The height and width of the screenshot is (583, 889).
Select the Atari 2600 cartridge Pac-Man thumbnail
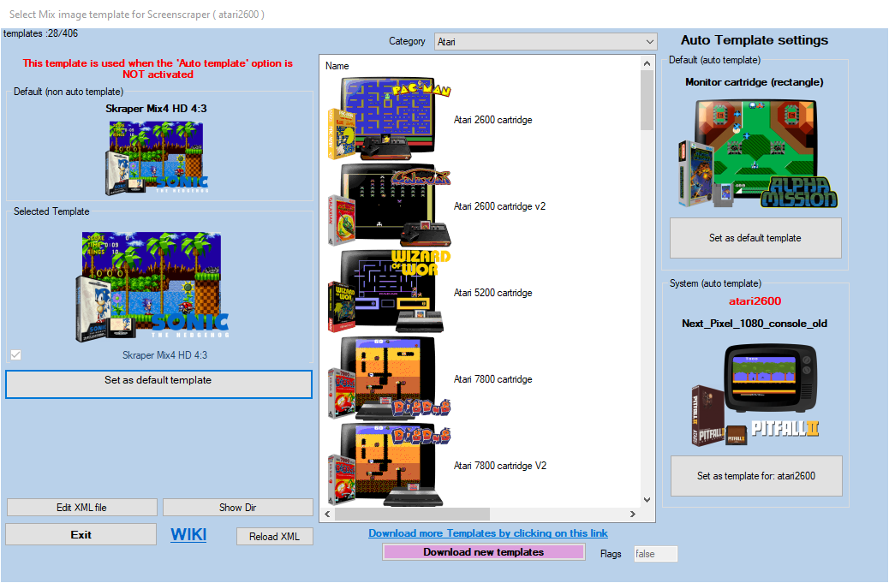point(389,119)
